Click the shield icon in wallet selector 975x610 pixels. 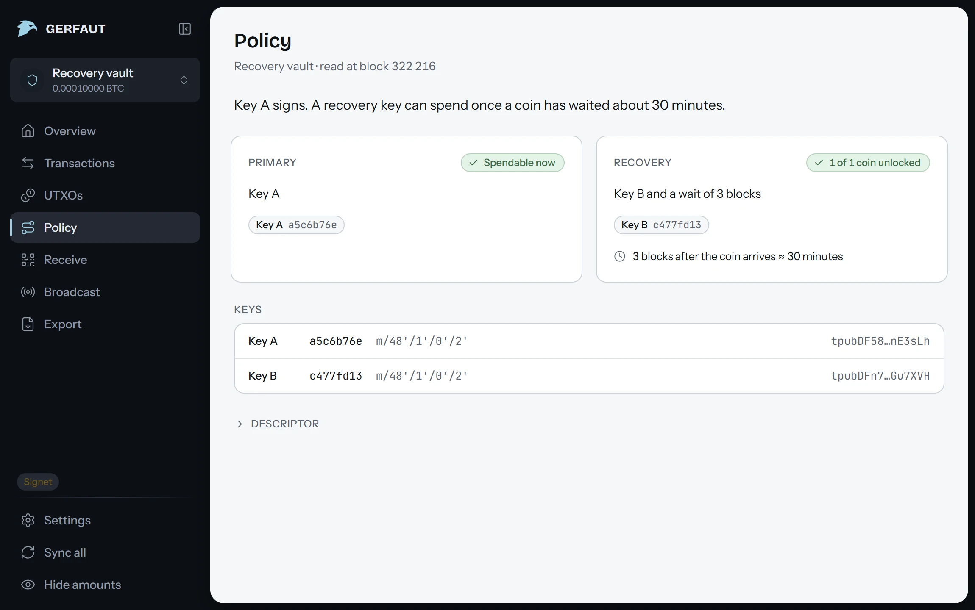coord(32,80)
